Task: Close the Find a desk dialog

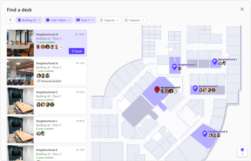Action: [242, 9]
